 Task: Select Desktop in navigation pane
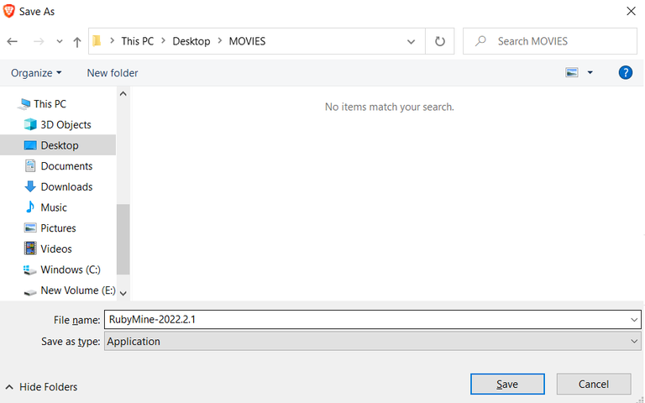tap(58, 145)
